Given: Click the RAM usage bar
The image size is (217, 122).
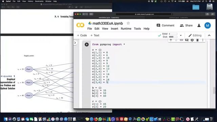Looking at the screenshot, I should 173,34.
